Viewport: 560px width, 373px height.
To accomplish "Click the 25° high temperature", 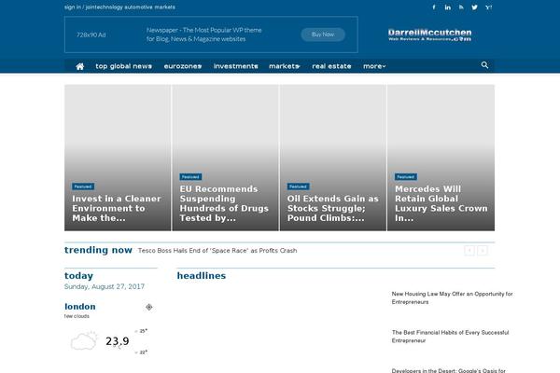I will click(143, 331).
